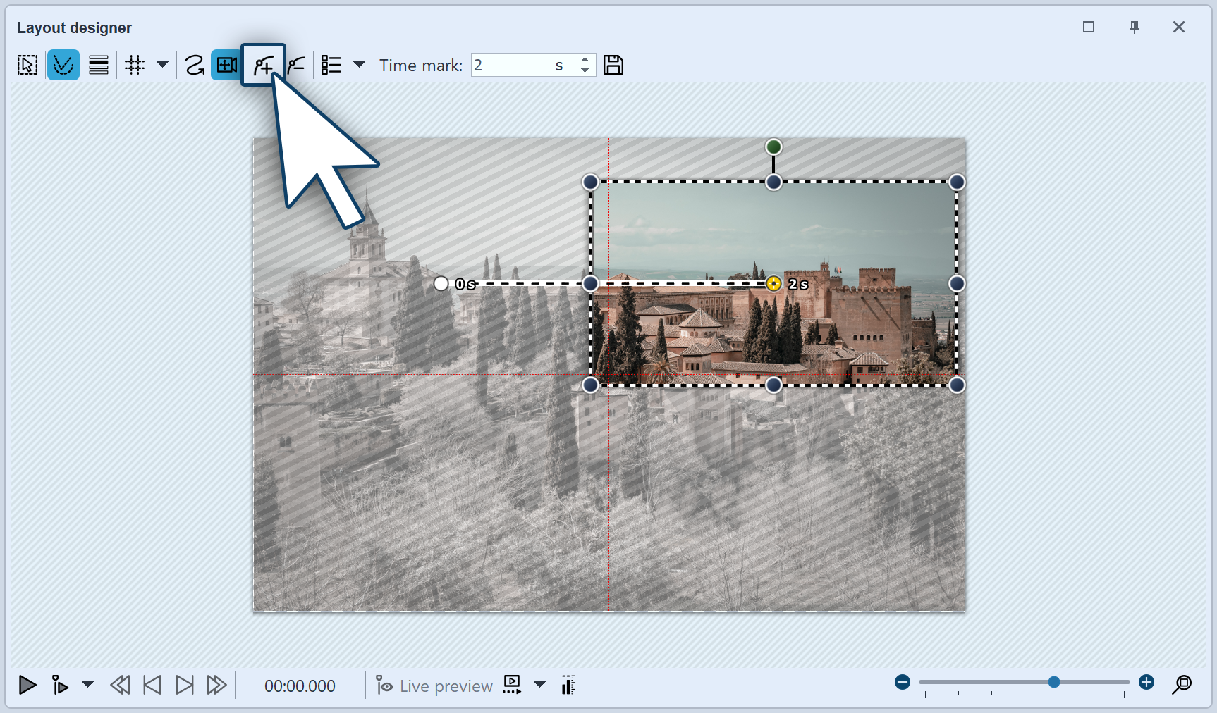Screen dimensions: 1217x713
Task: Click the smooth curve tool
Action: pos(195,64)
